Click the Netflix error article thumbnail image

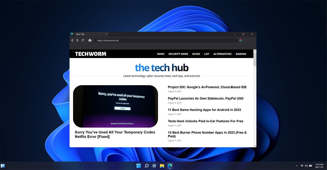[116, 106]
